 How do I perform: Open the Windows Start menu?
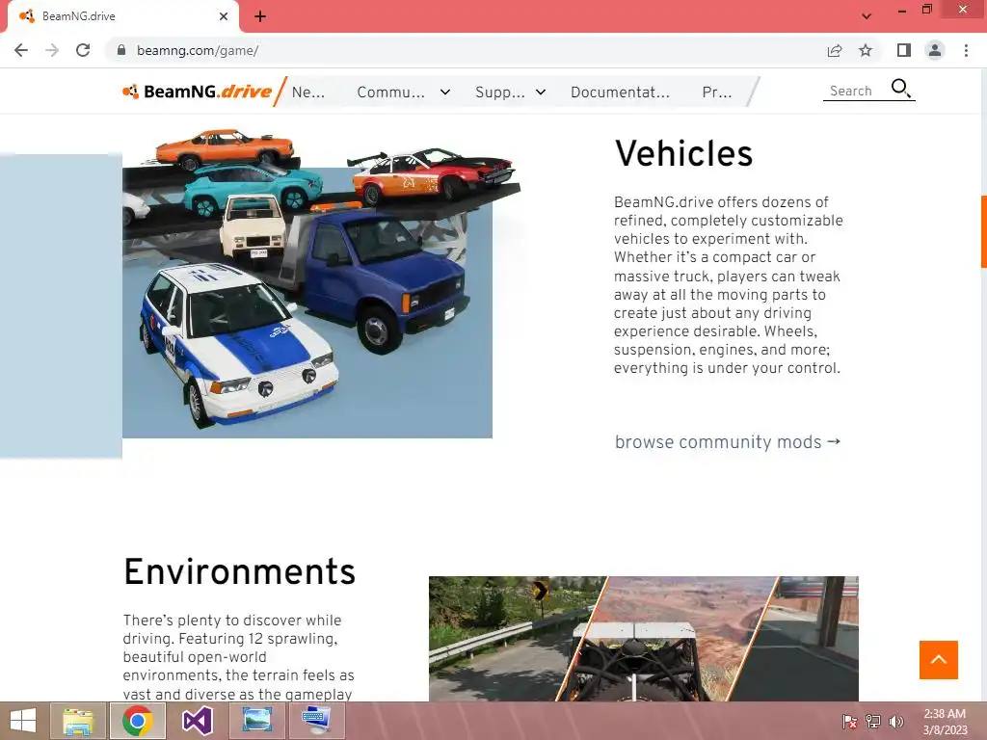click(x=23, y=721)
